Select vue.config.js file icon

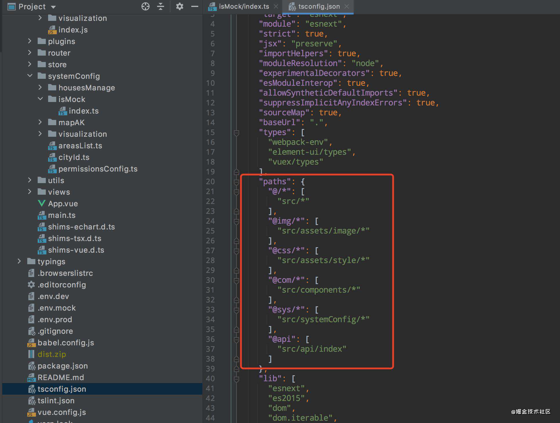(x=31, y=412)
